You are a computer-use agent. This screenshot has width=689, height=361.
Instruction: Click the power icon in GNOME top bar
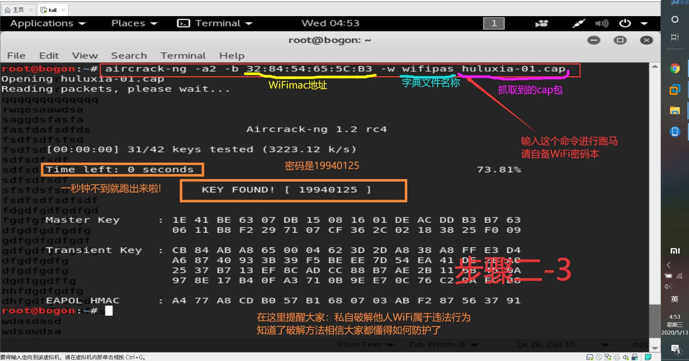click(x=625, y=23)
